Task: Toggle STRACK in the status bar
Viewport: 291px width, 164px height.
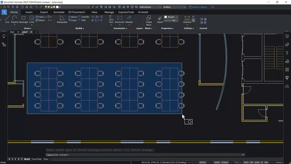Action: 225,162
